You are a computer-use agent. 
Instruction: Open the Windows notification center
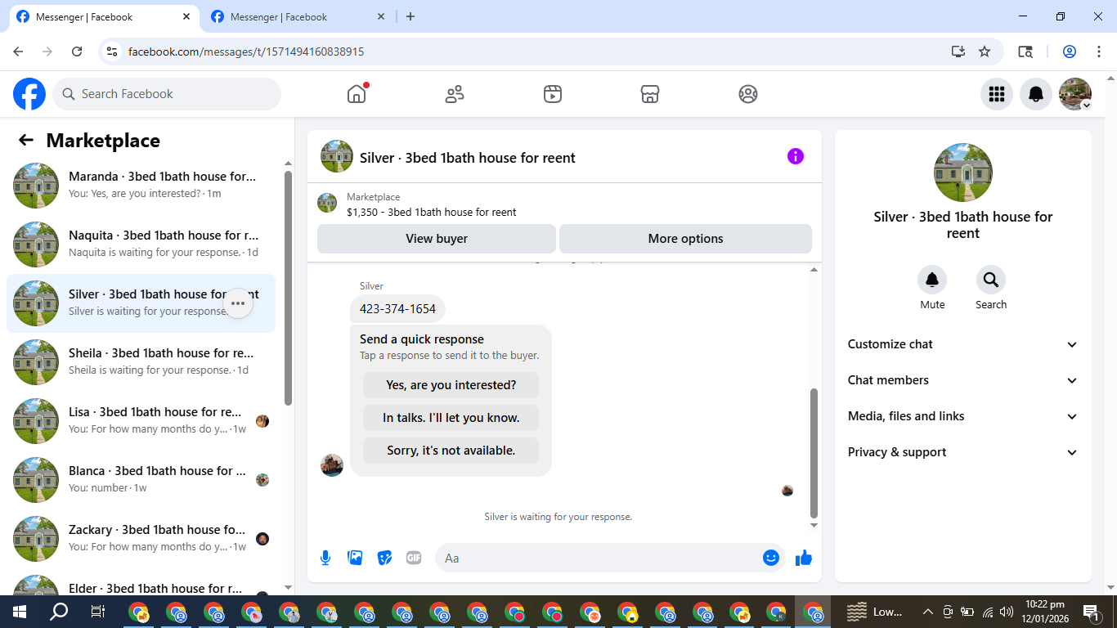click(1092, 612)
